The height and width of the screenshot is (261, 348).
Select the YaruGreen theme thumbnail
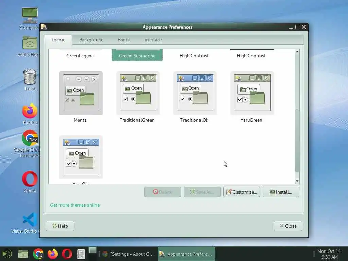(x=252, y=93)
